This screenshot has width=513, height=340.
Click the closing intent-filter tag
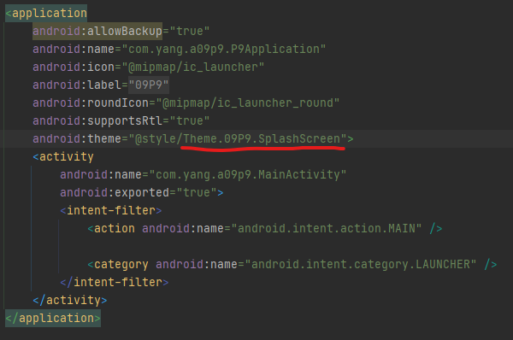(115, 282)
